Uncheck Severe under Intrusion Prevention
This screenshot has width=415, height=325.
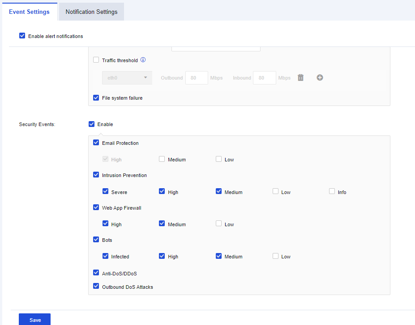(106, 191)
